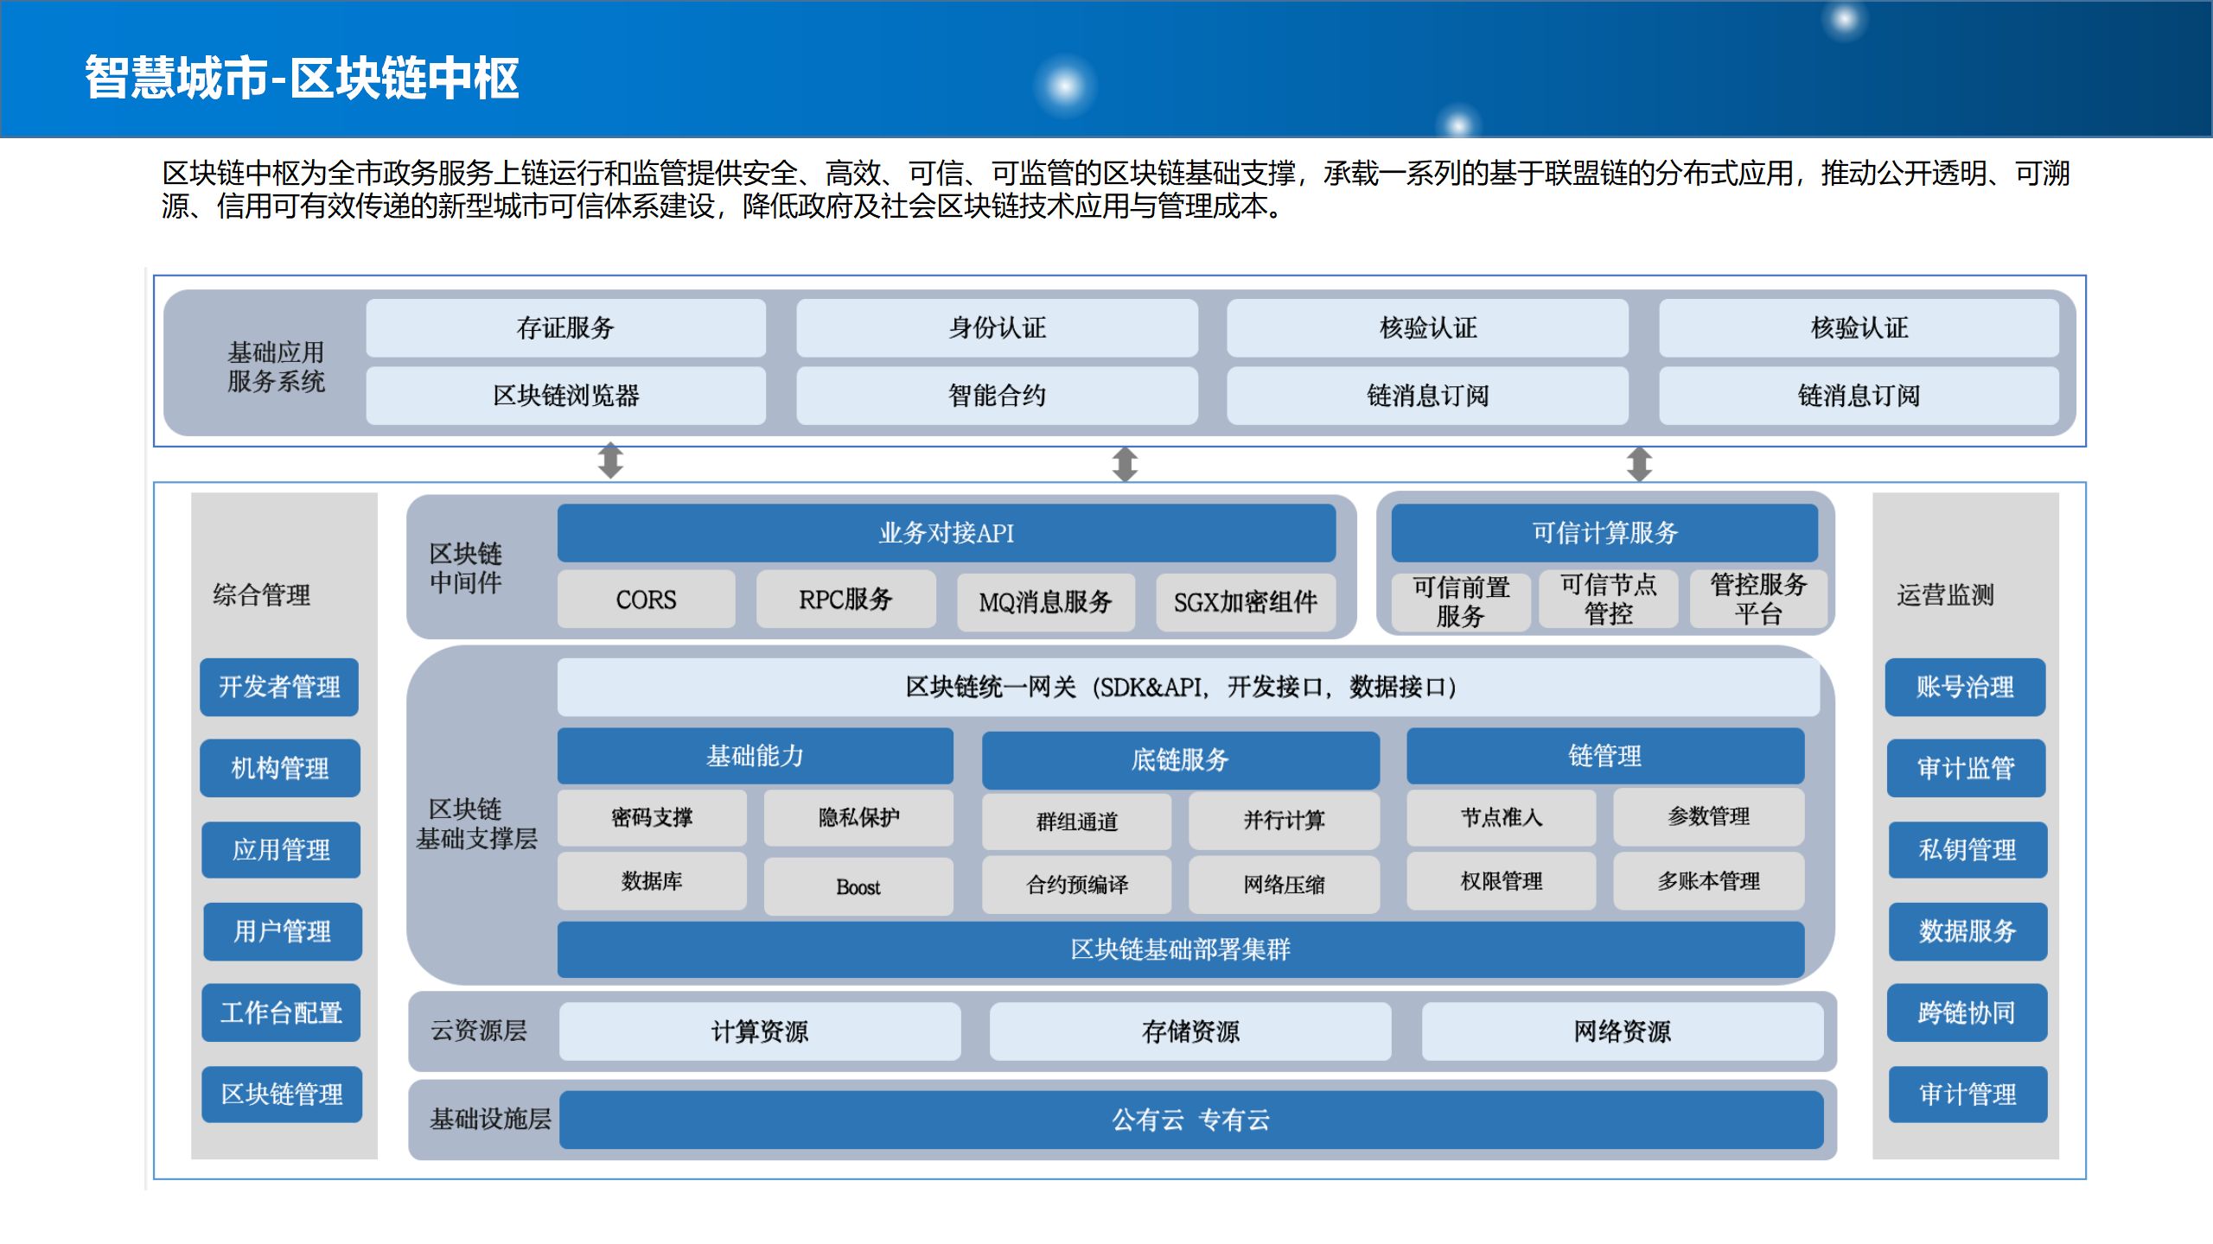Click the SGX加密组件 box
Screen dimensions: 2213x1244
tap(1246, 602)
